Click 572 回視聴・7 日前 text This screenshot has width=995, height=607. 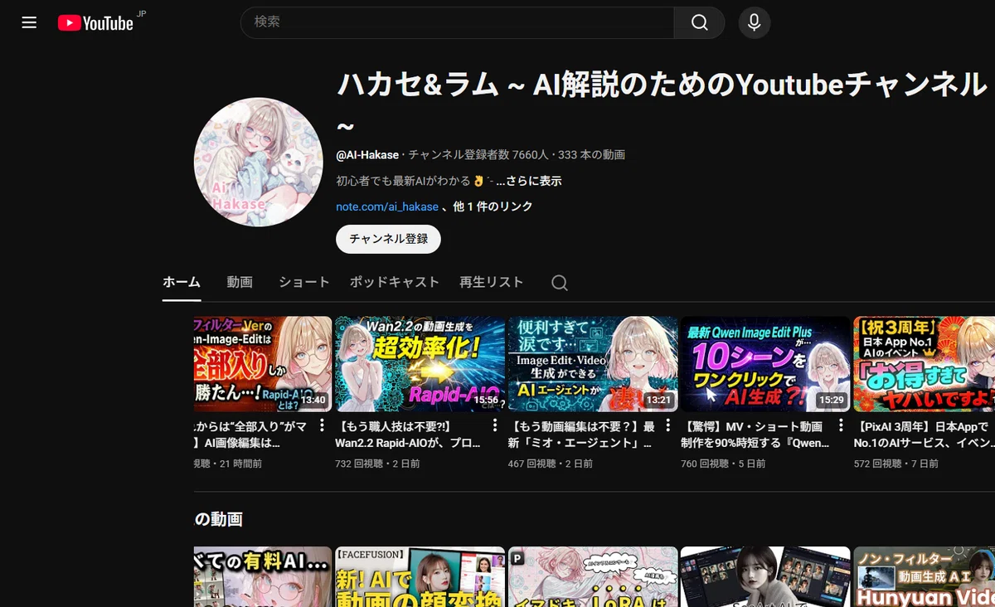[x=895, y=464]
